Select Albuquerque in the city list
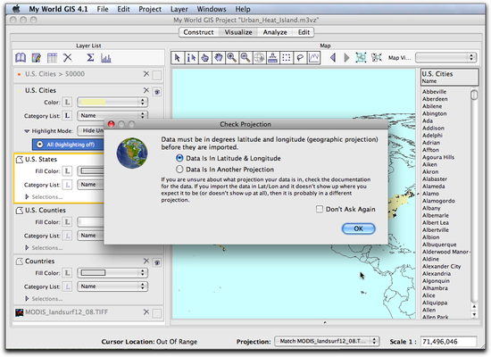491x357 pixels. click(x=439, y=245)
